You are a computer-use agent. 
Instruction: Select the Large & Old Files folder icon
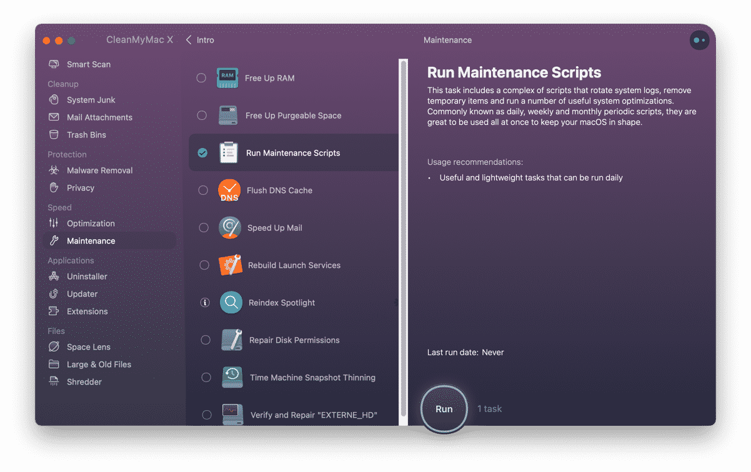(54, 365)
